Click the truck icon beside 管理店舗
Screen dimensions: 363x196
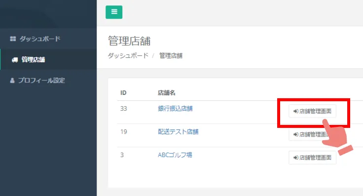[x=15, y=60]
